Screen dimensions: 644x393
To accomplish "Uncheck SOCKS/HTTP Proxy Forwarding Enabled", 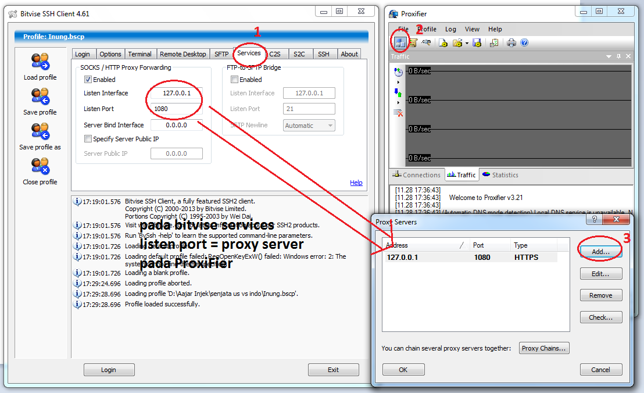I will click(x=88, y=79).
